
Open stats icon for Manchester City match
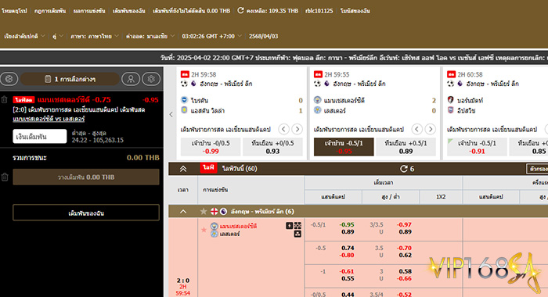click(297, 234)
